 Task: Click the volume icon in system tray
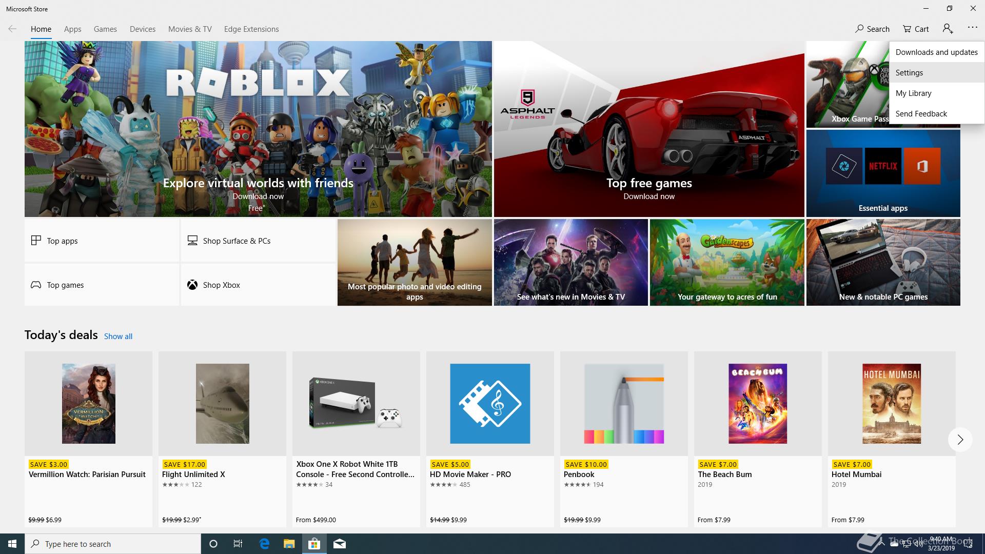[x=918, y=544]
